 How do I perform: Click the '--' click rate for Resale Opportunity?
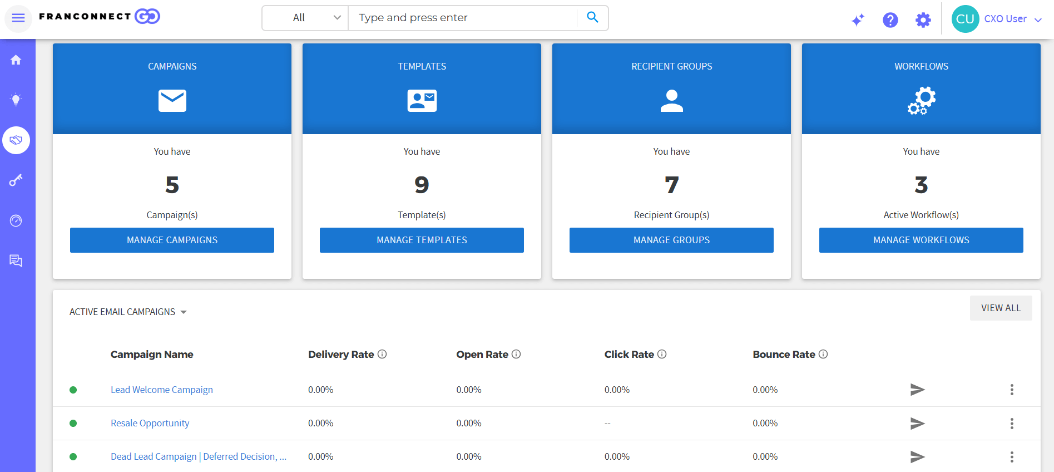pos(607,424)
